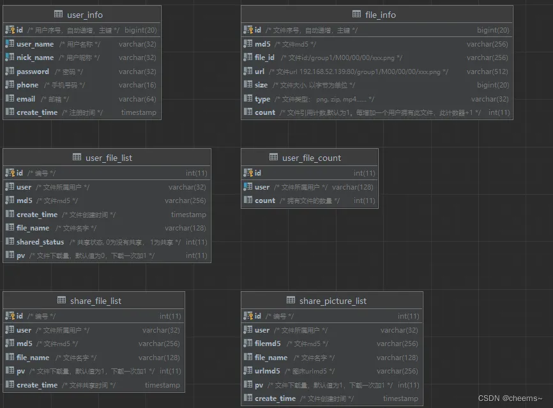Select pv column in share_file_list
Image resolution: width=553 pixels, height=408 pixels.
(93, 371)
